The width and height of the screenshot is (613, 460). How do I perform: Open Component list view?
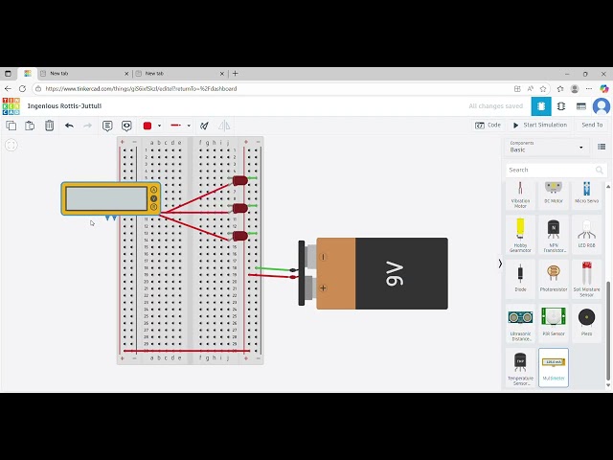click(x=581, y=106)
